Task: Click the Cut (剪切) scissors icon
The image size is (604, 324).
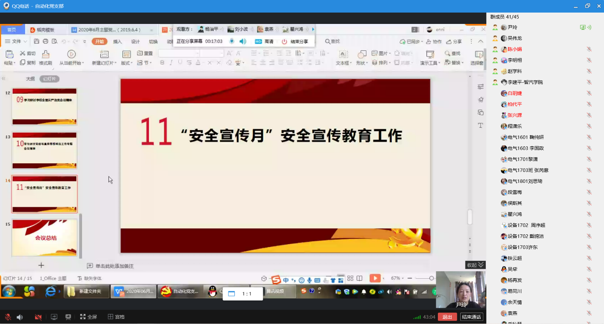Action: tap(22, 54)
